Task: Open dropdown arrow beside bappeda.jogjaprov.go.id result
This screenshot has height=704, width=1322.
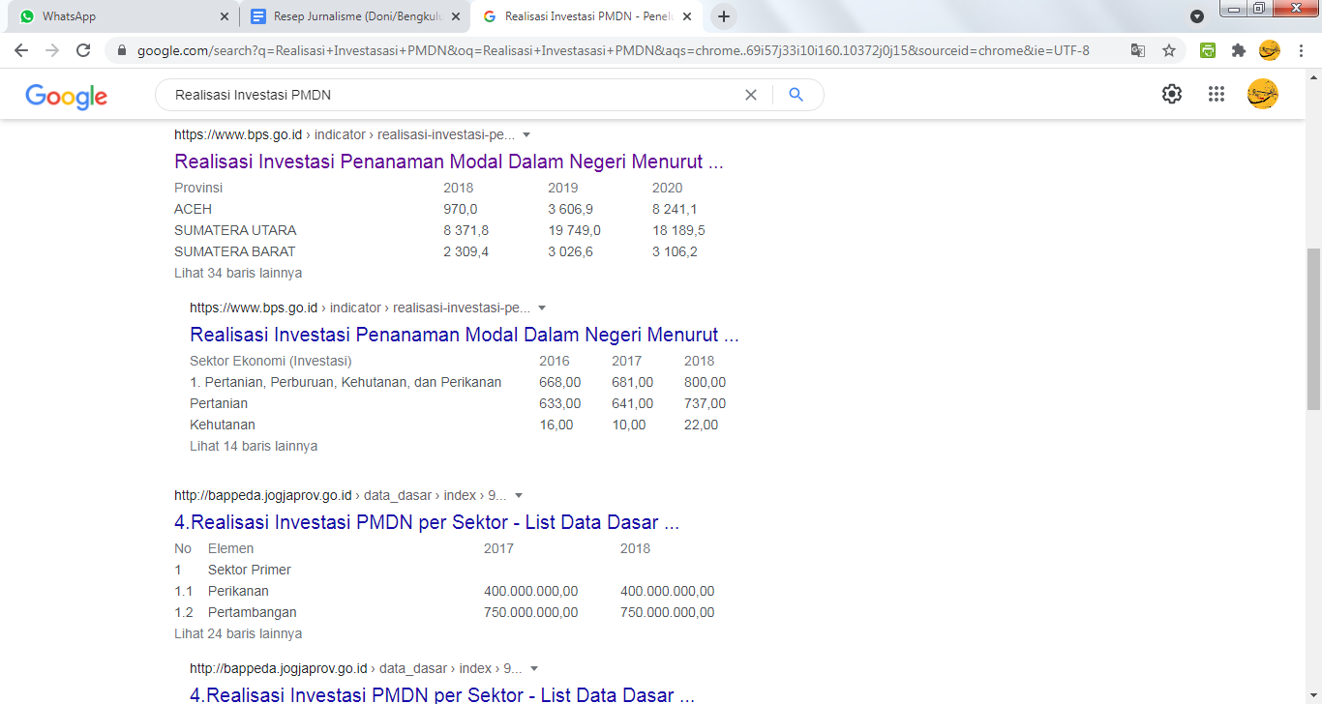Action: click(x=519, y=495)
